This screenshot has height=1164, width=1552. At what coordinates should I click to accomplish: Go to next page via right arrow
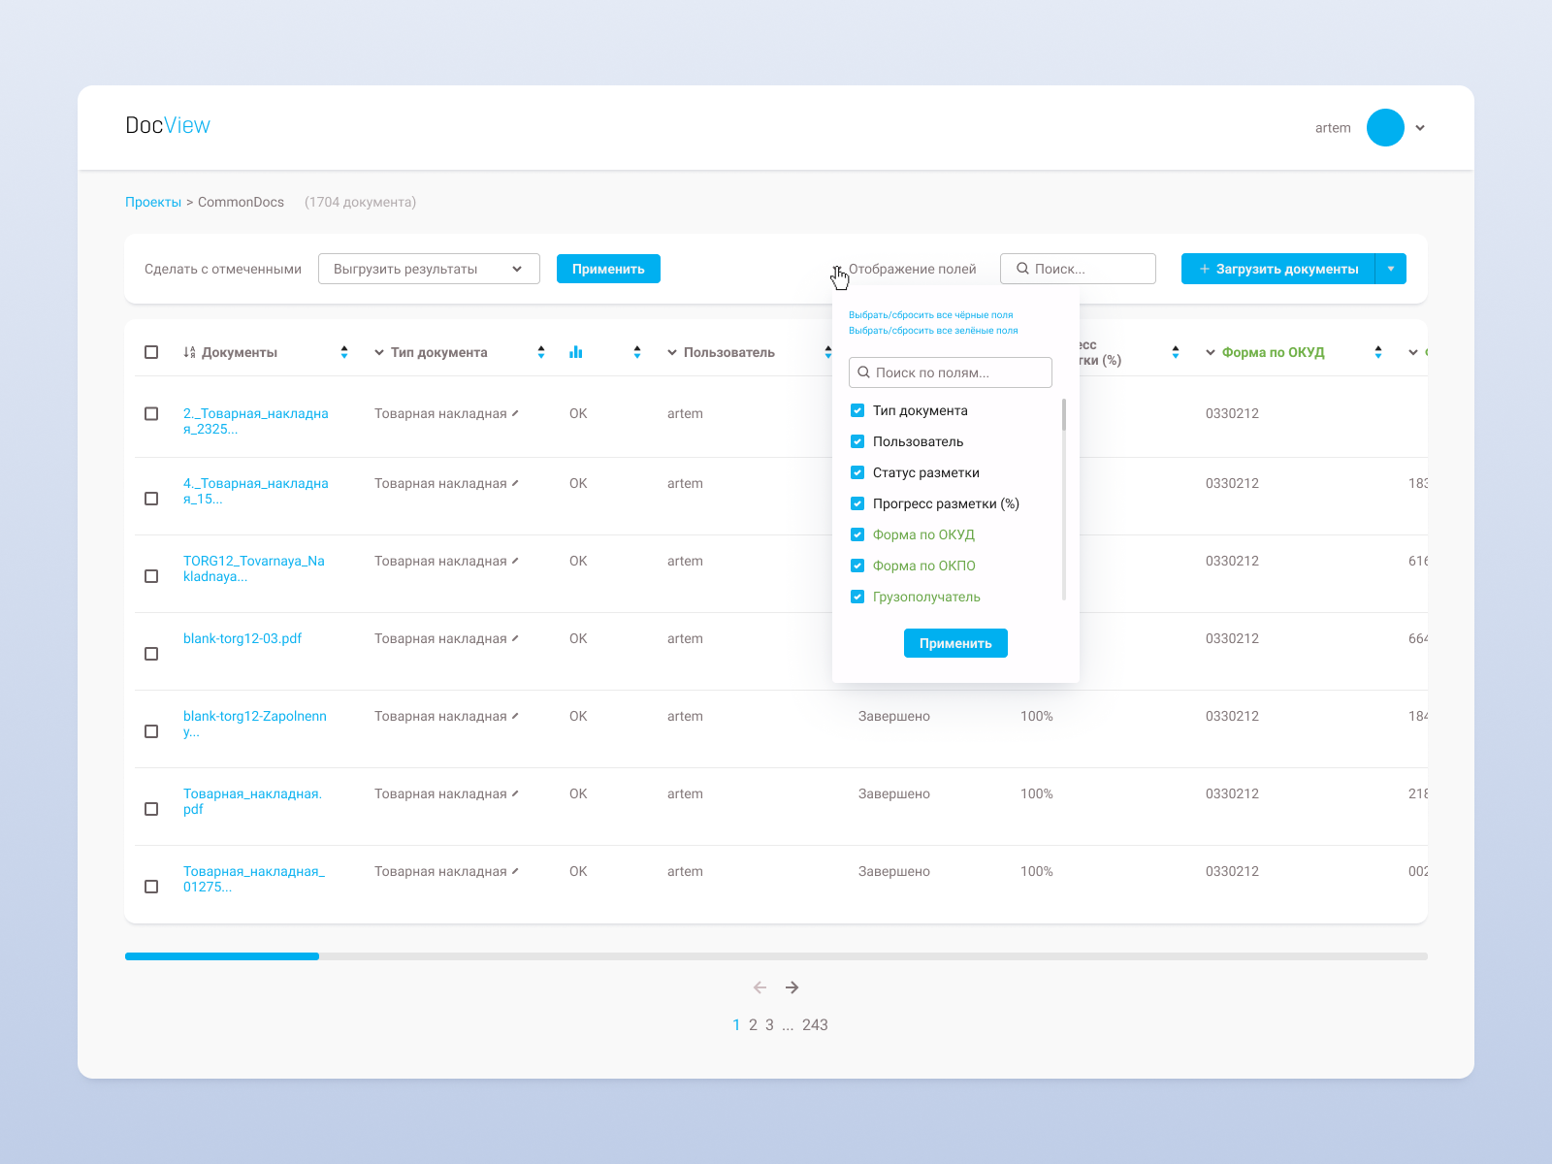792,986
